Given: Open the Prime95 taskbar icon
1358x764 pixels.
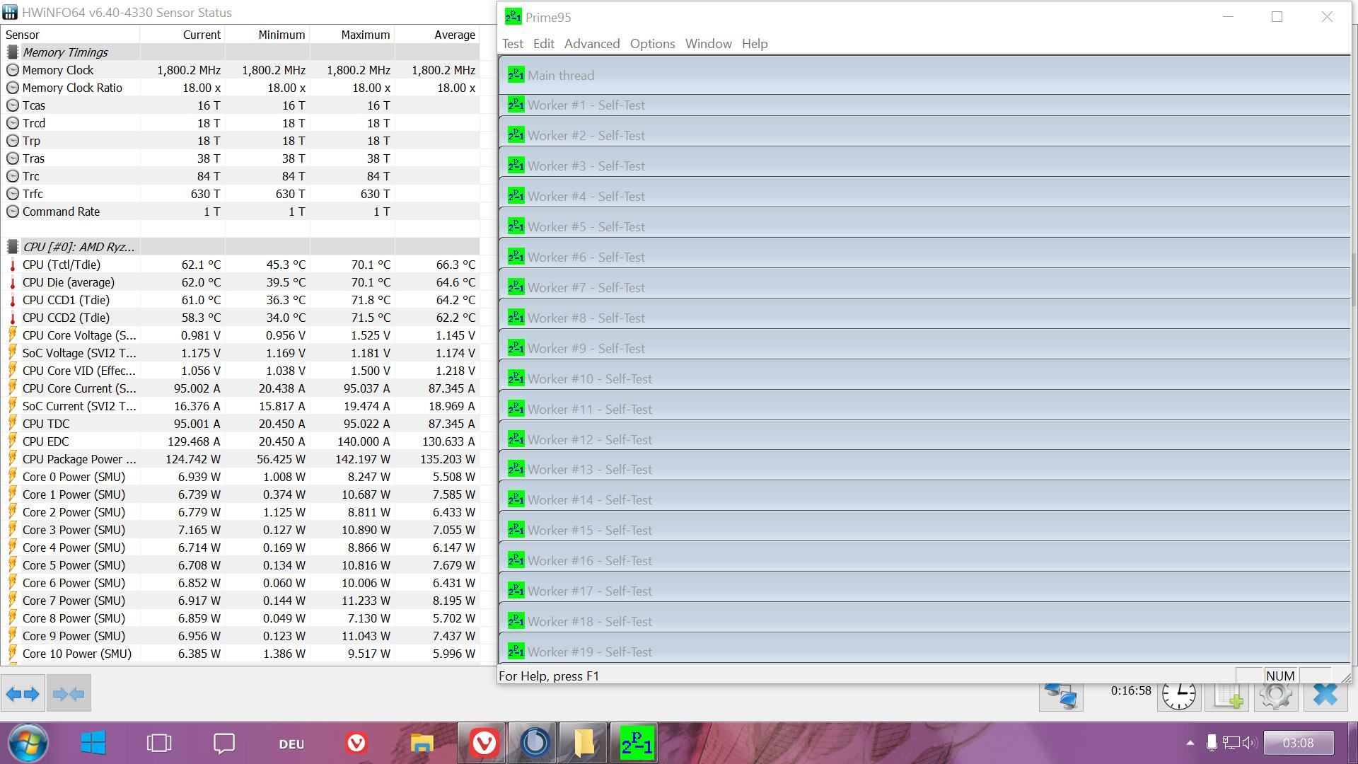Looking at the screenshot, I should coord(636,743).
